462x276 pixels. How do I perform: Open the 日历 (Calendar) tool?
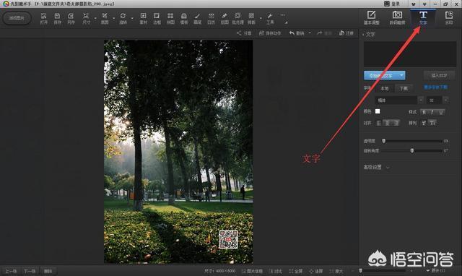[211, 18]
